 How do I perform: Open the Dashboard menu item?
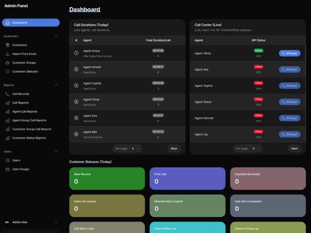31,22
